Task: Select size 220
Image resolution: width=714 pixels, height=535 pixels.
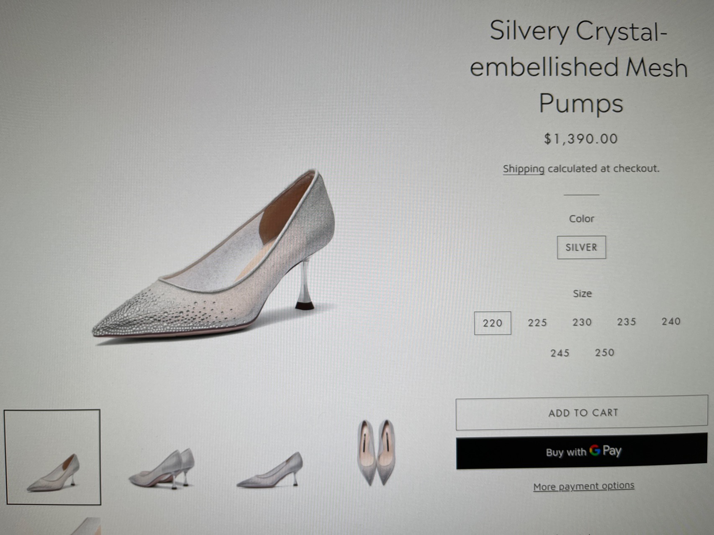Action: coord(492,323)
